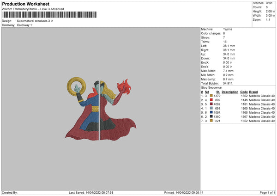Screen dimensions: 277x196
Task: Click the gold swatch in stop 7
Action: [x=211, y=121]
